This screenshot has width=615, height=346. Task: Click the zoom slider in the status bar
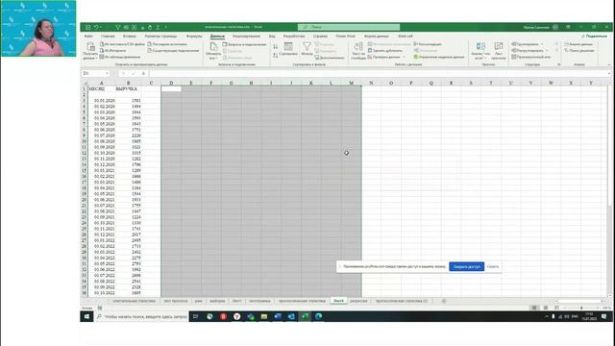(581, 308)
